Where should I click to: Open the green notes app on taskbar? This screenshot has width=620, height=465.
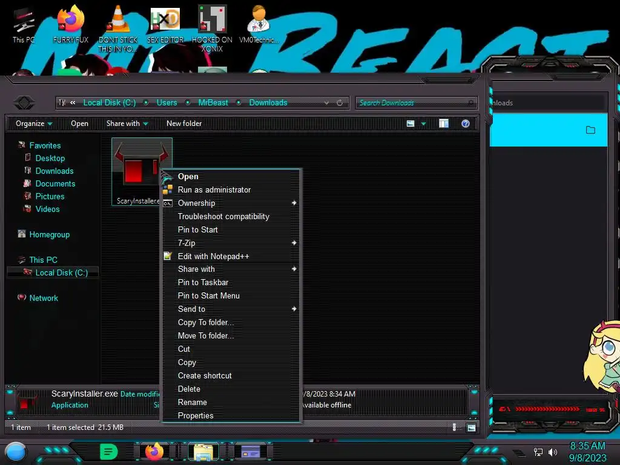[109, 452]
